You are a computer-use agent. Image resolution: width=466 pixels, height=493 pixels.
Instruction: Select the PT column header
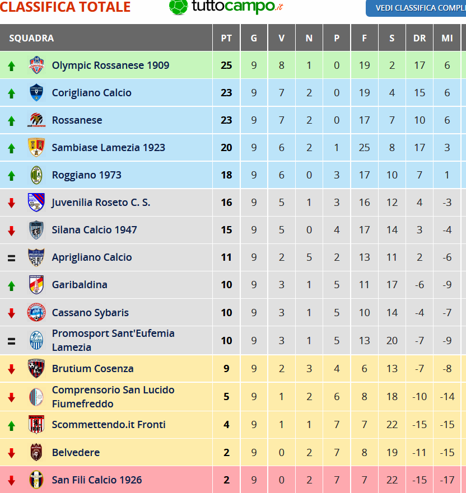[226, 38]
